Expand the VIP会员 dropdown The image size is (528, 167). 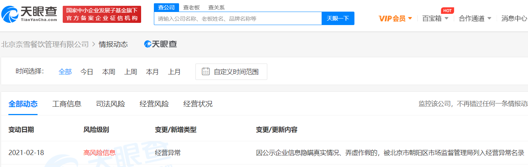(x=395, y=19)
